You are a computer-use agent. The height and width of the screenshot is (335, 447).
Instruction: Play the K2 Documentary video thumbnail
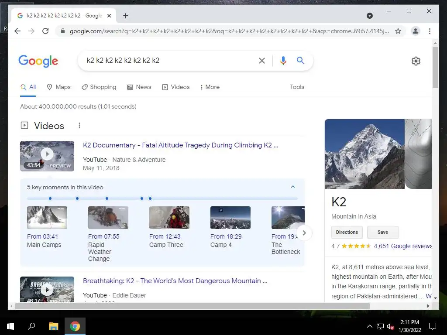[47, 156]
